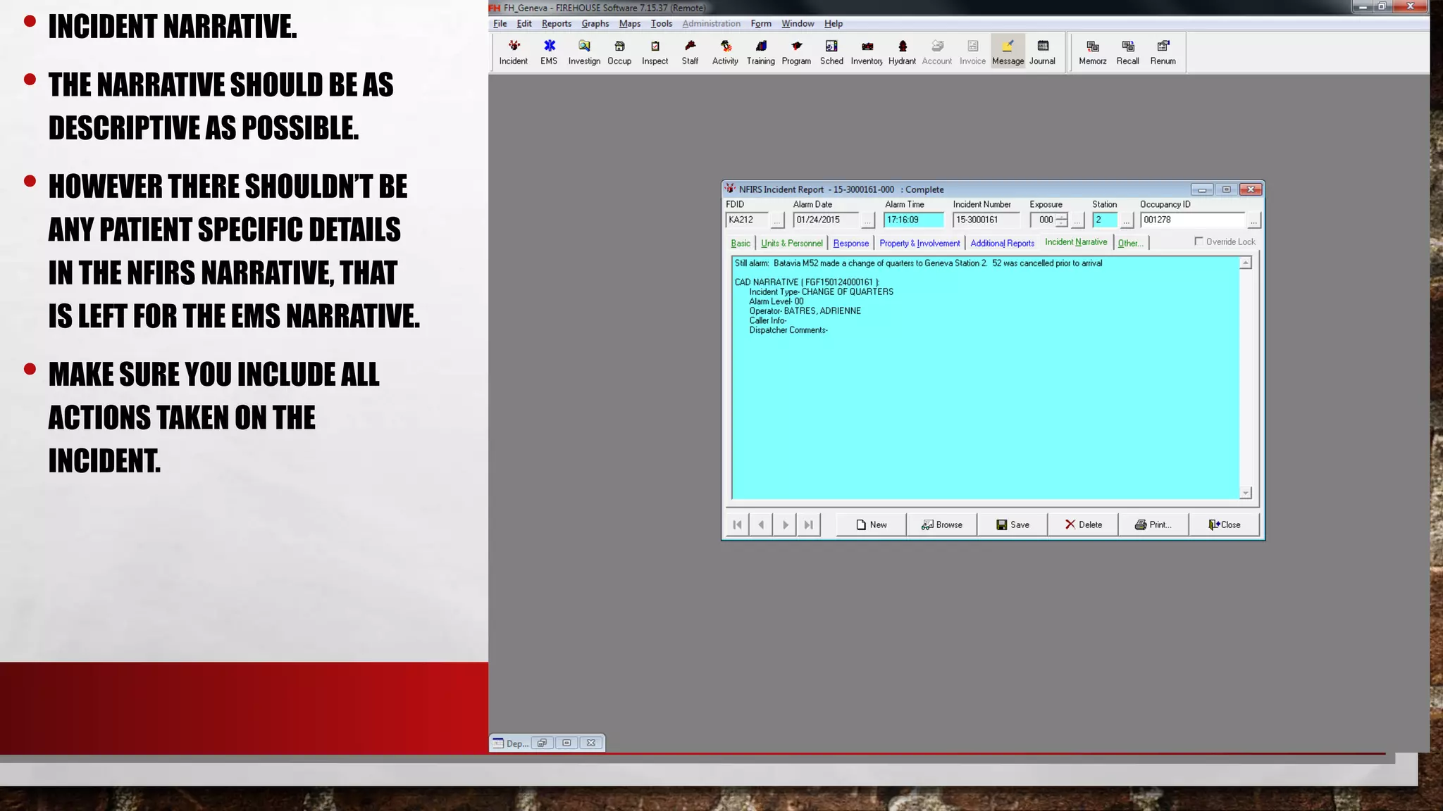
Task: Click the Hydrant toolbar icon
Action: click(x=902, y=52)
